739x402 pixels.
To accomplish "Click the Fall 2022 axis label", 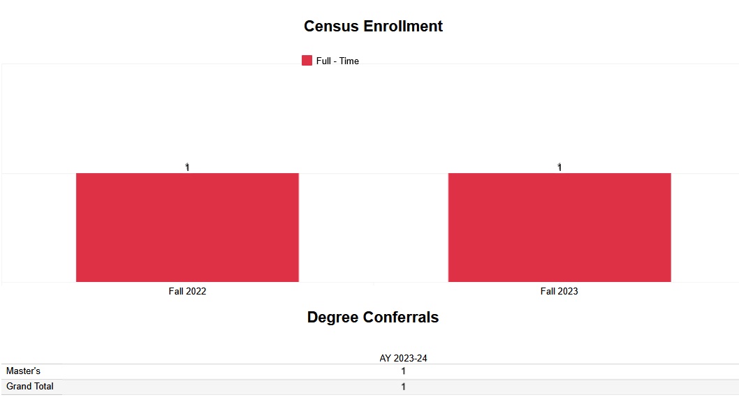I will 187,291.
